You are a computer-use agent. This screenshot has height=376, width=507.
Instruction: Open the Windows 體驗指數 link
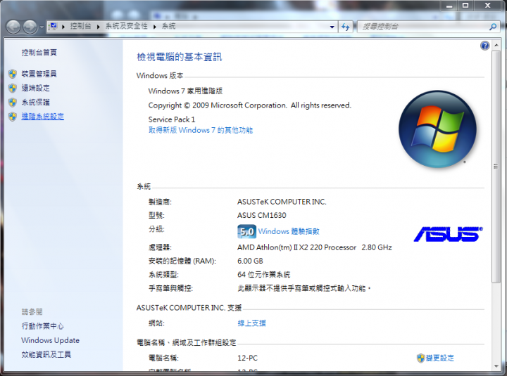(289, 231)
